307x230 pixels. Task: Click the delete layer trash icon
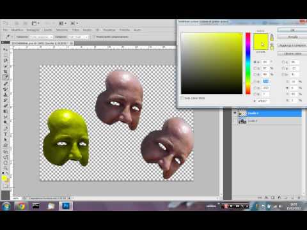(x=299, y=197)
